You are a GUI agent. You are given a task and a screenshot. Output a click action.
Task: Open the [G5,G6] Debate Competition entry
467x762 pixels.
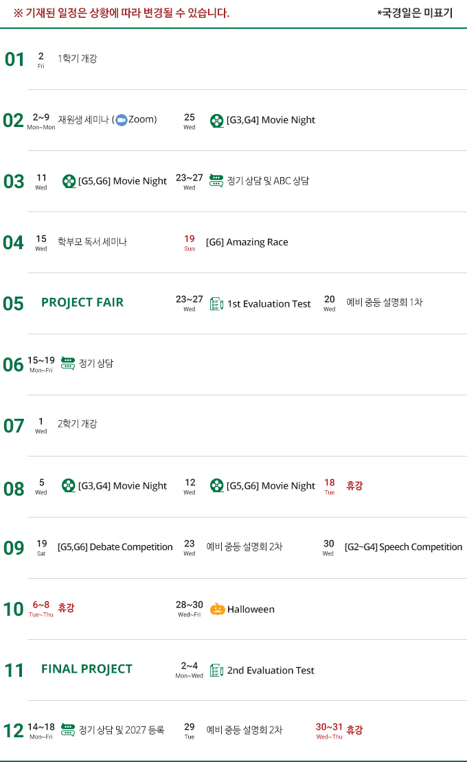coord(115,547)
